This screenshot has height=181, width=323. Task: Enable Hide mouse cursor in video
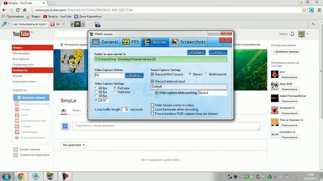tap(152, 105)
